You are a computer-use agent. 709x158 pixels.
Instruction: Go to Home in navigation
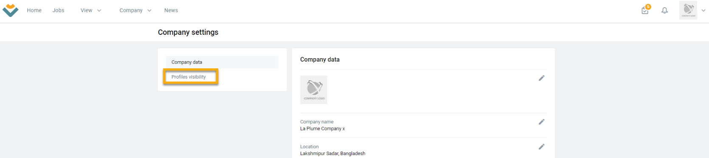point(34,11)
